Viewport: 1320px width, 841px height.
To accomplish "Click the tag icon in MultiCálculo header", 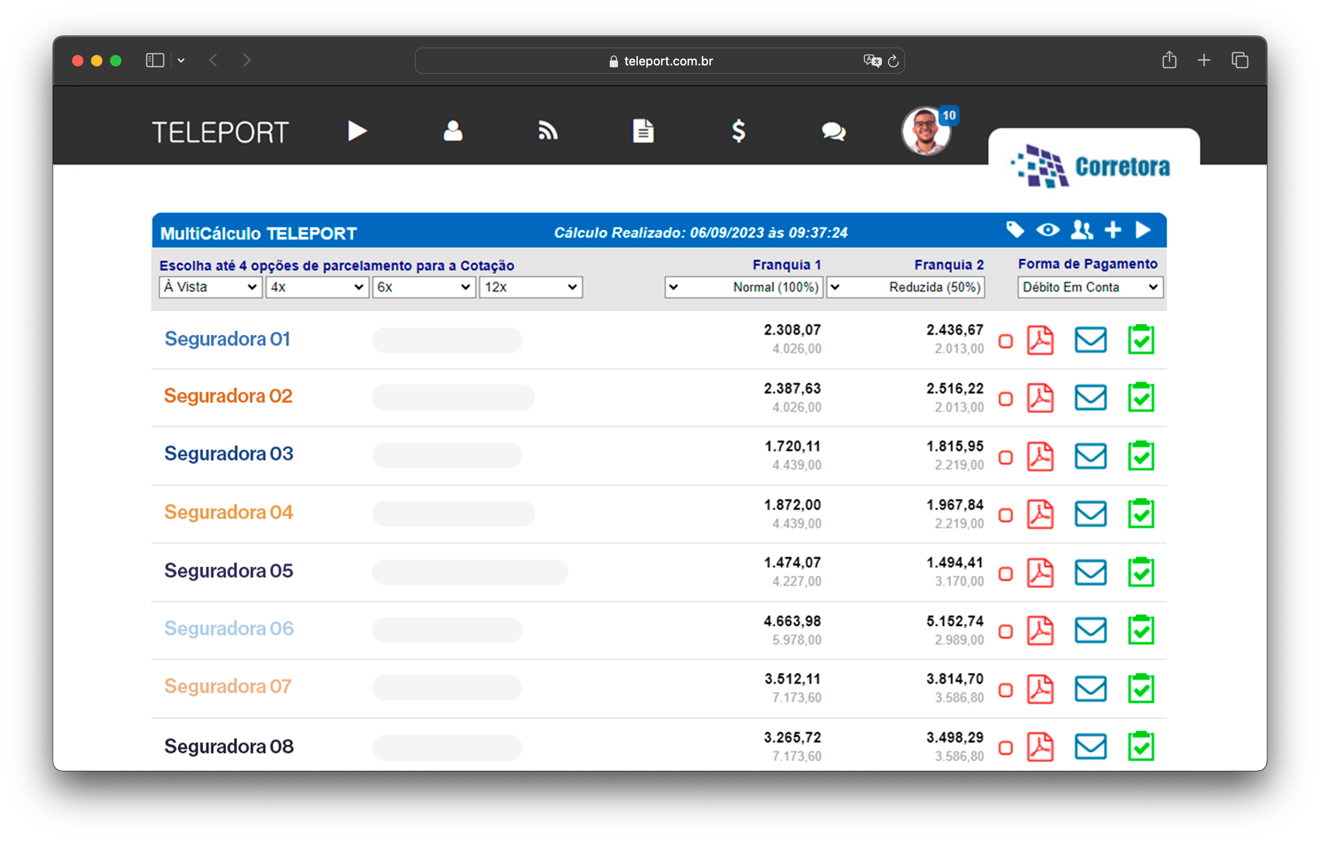I will pos(1015,230).
